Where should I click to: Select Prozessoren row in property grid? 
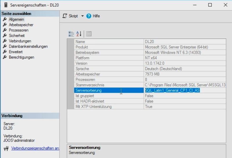150,80
